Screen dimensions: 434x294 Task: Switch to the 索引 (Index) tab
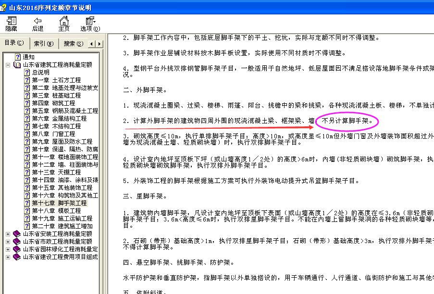43,43
